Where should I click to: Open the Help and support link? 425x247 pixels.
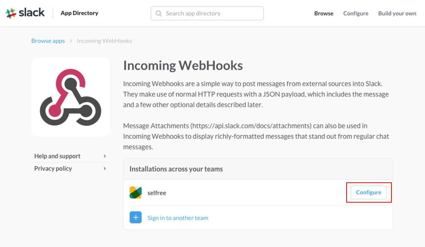click(57, 156)
